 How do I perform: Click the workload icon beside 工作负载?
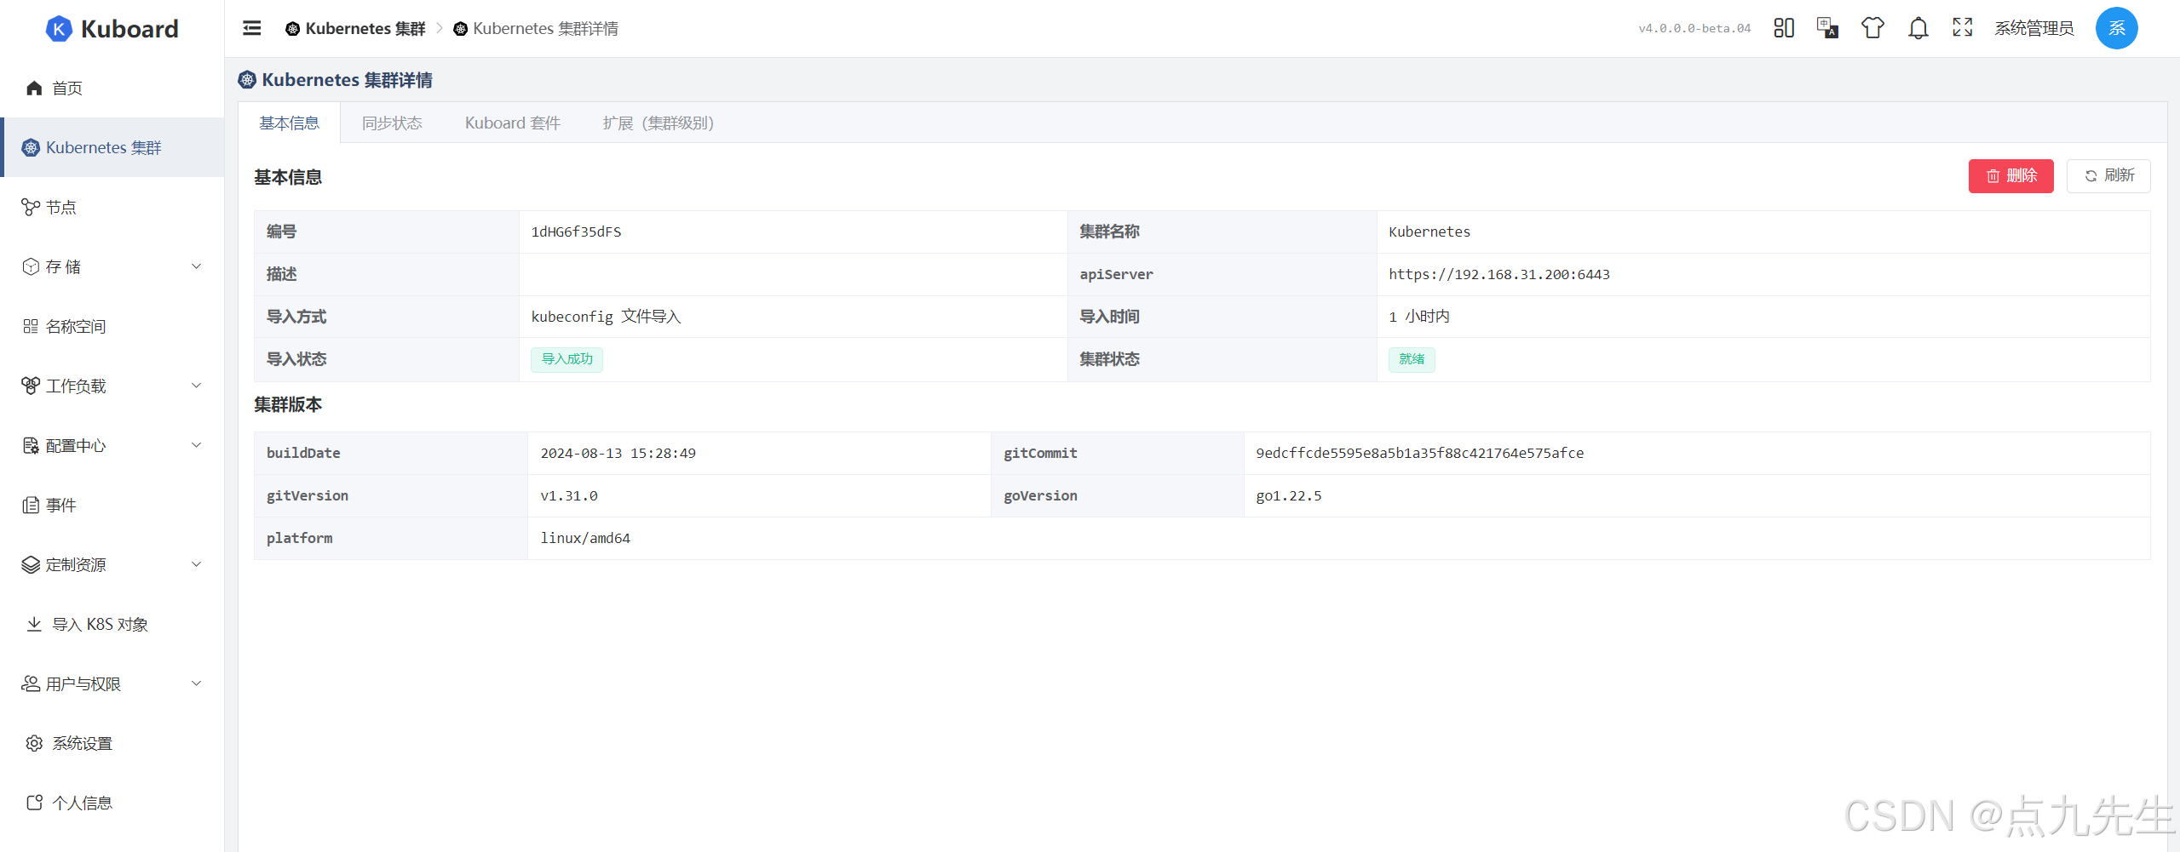click(x=31, y=386)
